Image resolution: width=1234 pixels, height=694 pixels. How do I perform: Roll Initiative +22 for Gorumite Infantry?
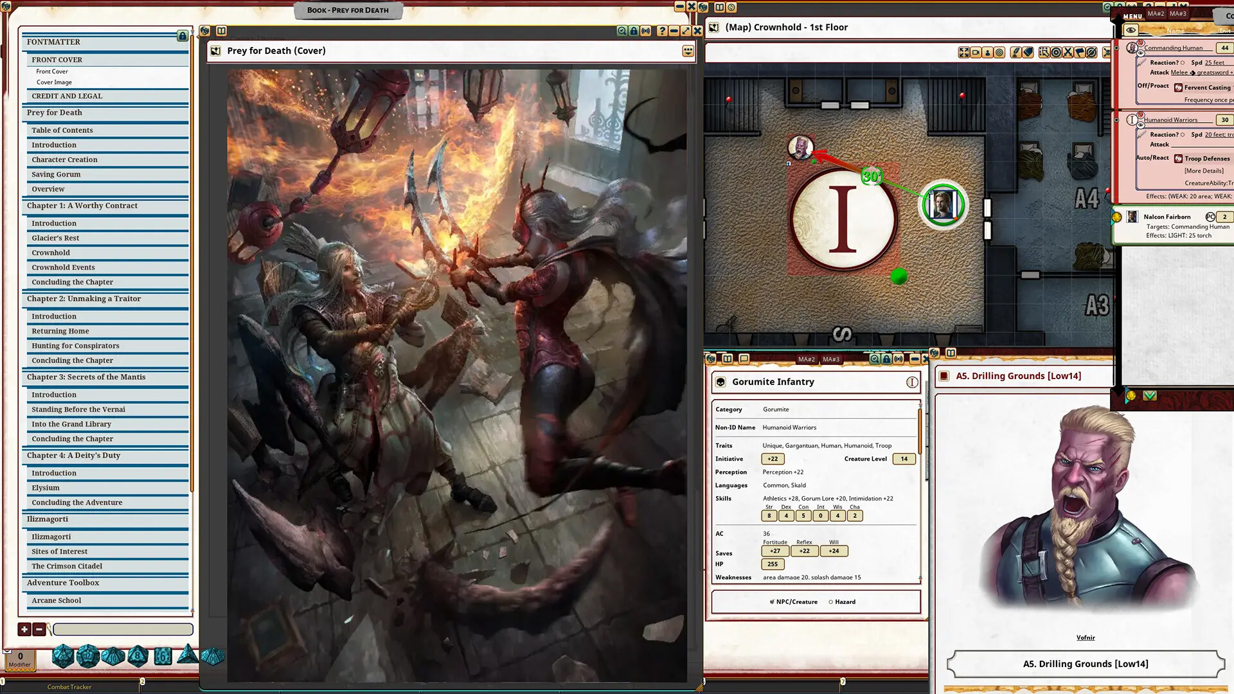[772, 459]
